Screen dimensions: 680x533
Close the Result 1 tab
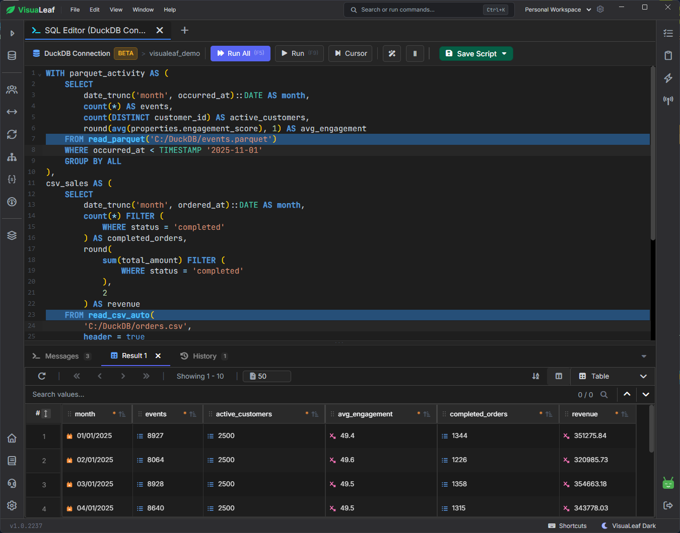158,356
